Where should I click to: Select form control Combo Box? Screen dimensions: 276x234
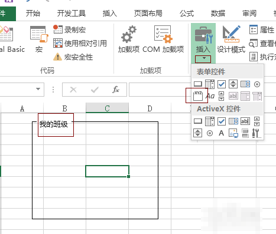click(x=210, y=84)
